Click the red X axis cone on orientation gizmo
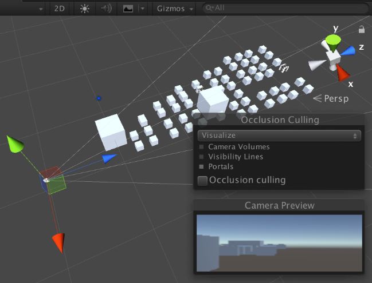 343,73
